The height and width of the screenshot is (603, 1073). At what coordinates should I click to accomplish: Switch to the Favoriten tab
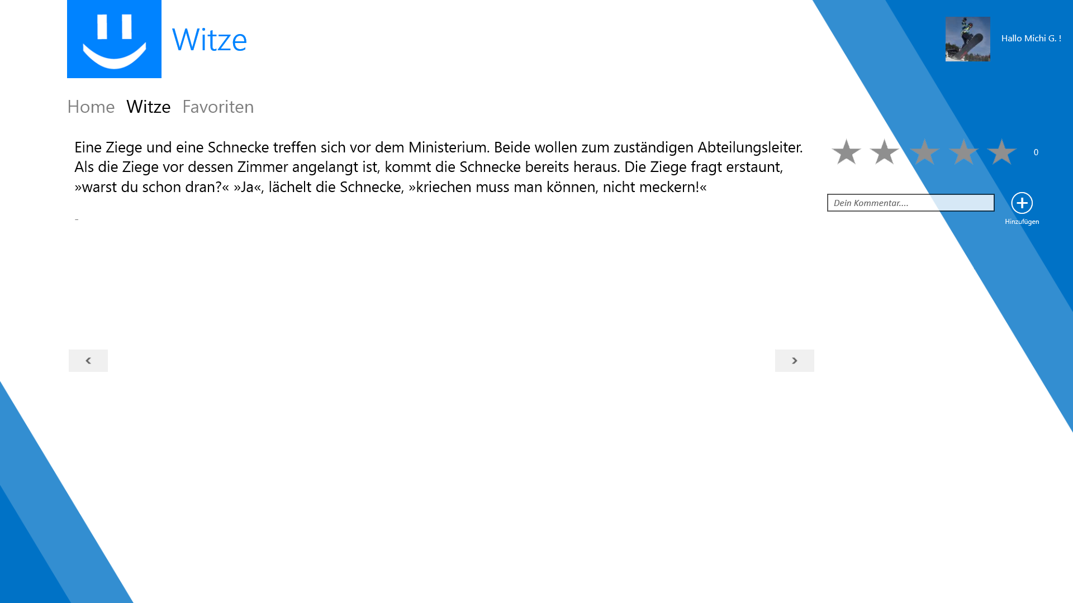coord(218,107)
